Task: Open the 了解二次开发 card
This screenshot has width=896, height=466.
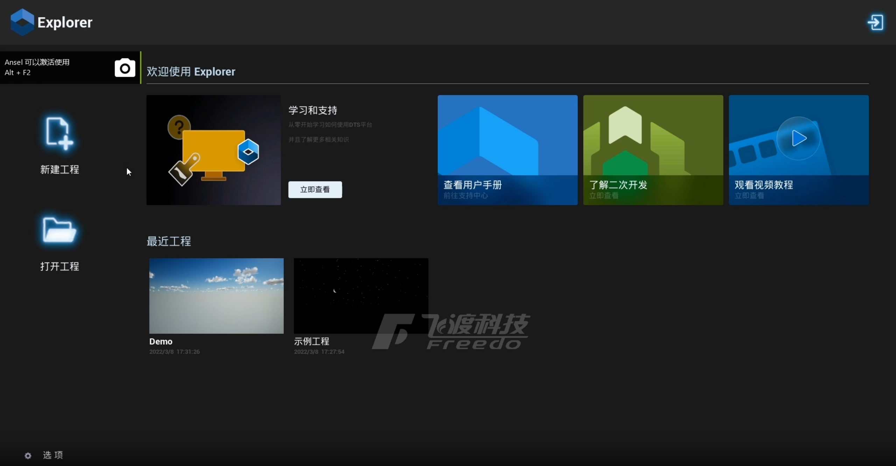Action: point(653,150)
